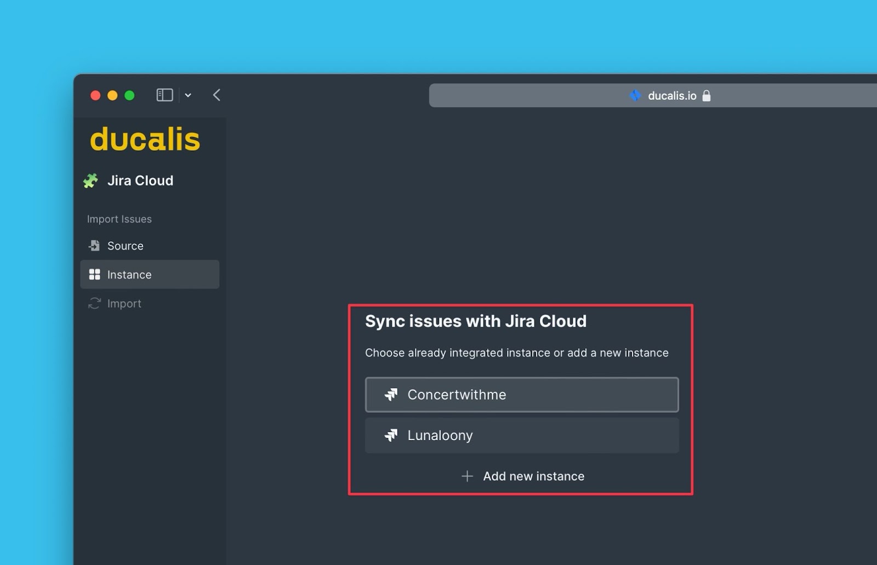Select the Lunaloony instance
This screenshot has height=565, width=877.
tap(521, 435)
